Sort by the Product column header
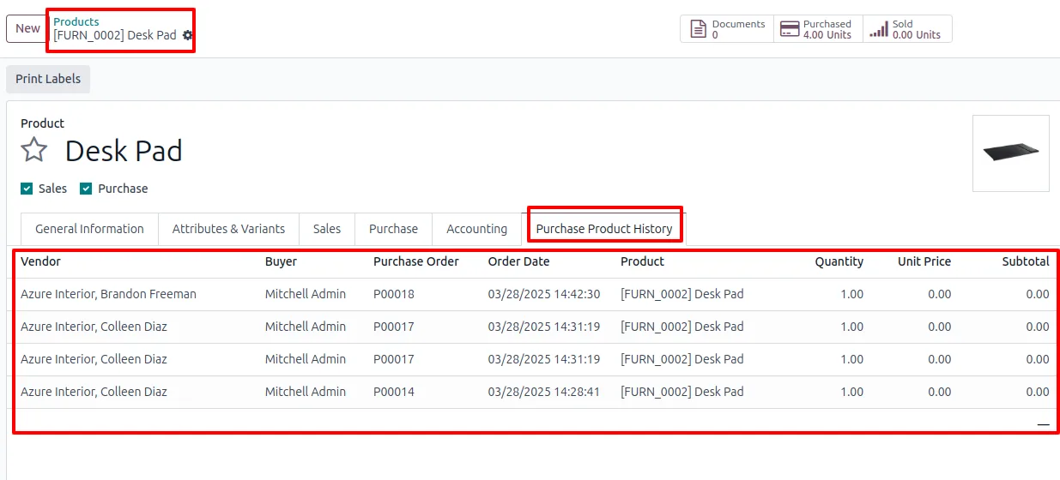This screenshot has width=1060, height=480. click(x=643, y=261)
